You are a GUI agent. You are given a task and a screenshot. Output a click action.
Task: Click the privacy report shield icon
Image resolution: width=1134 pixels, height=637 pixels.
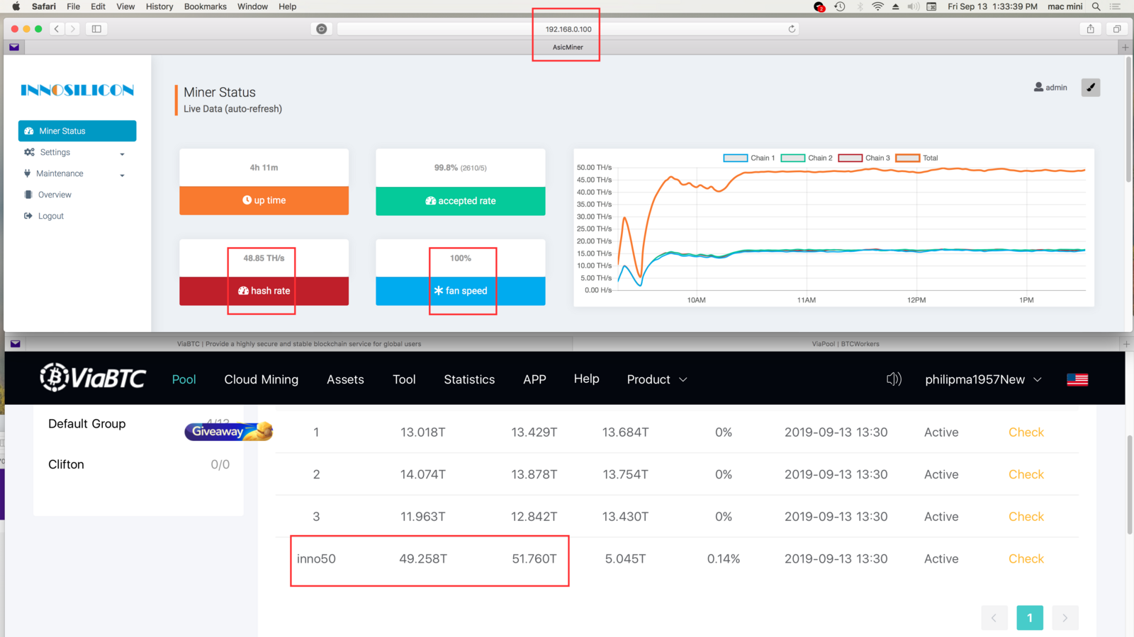322,29
